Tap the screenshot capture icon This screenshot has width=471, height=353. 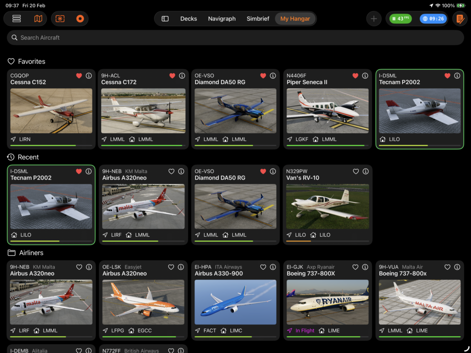pyautogui.click(x=60, y=19)
